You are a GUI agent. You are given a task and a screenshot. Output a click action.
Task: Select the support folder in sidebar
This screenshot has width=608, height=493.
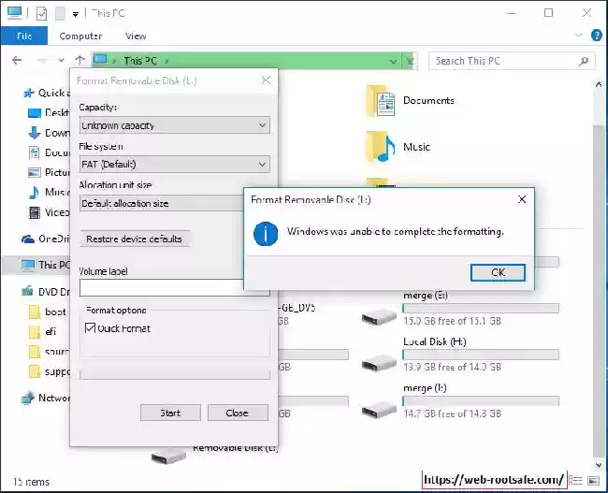coord(49,371)
